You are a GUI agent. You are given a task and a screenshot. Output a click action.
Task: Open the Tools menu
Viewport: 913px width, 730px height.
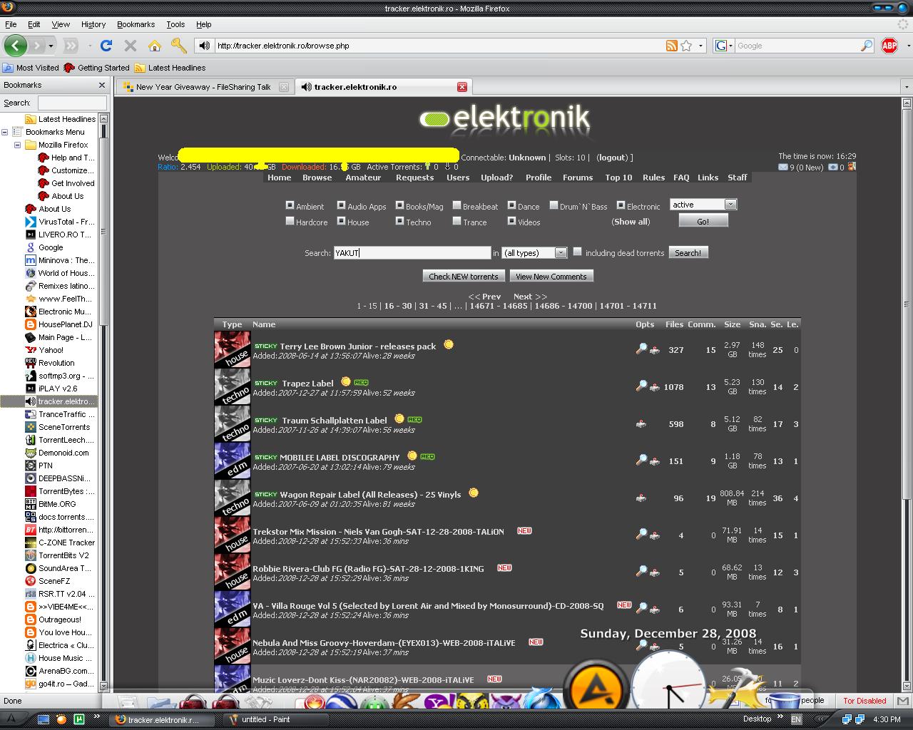(x=175, y=24)
